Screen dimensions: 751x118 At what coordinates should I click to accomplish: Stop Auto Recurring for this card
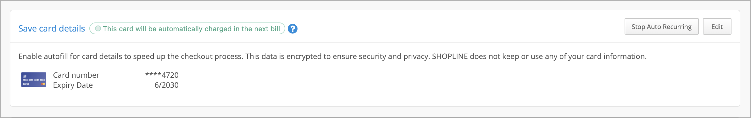[661, 27]
